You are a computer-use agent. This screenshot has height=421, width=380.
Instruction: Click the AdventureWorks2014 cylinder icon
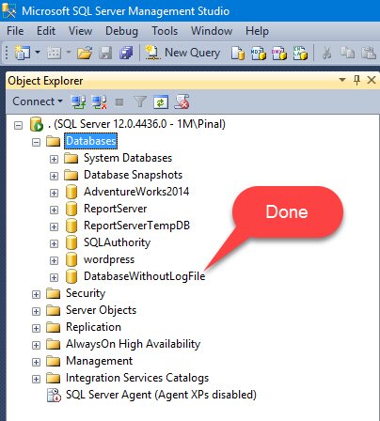click(x=71, y=192)
